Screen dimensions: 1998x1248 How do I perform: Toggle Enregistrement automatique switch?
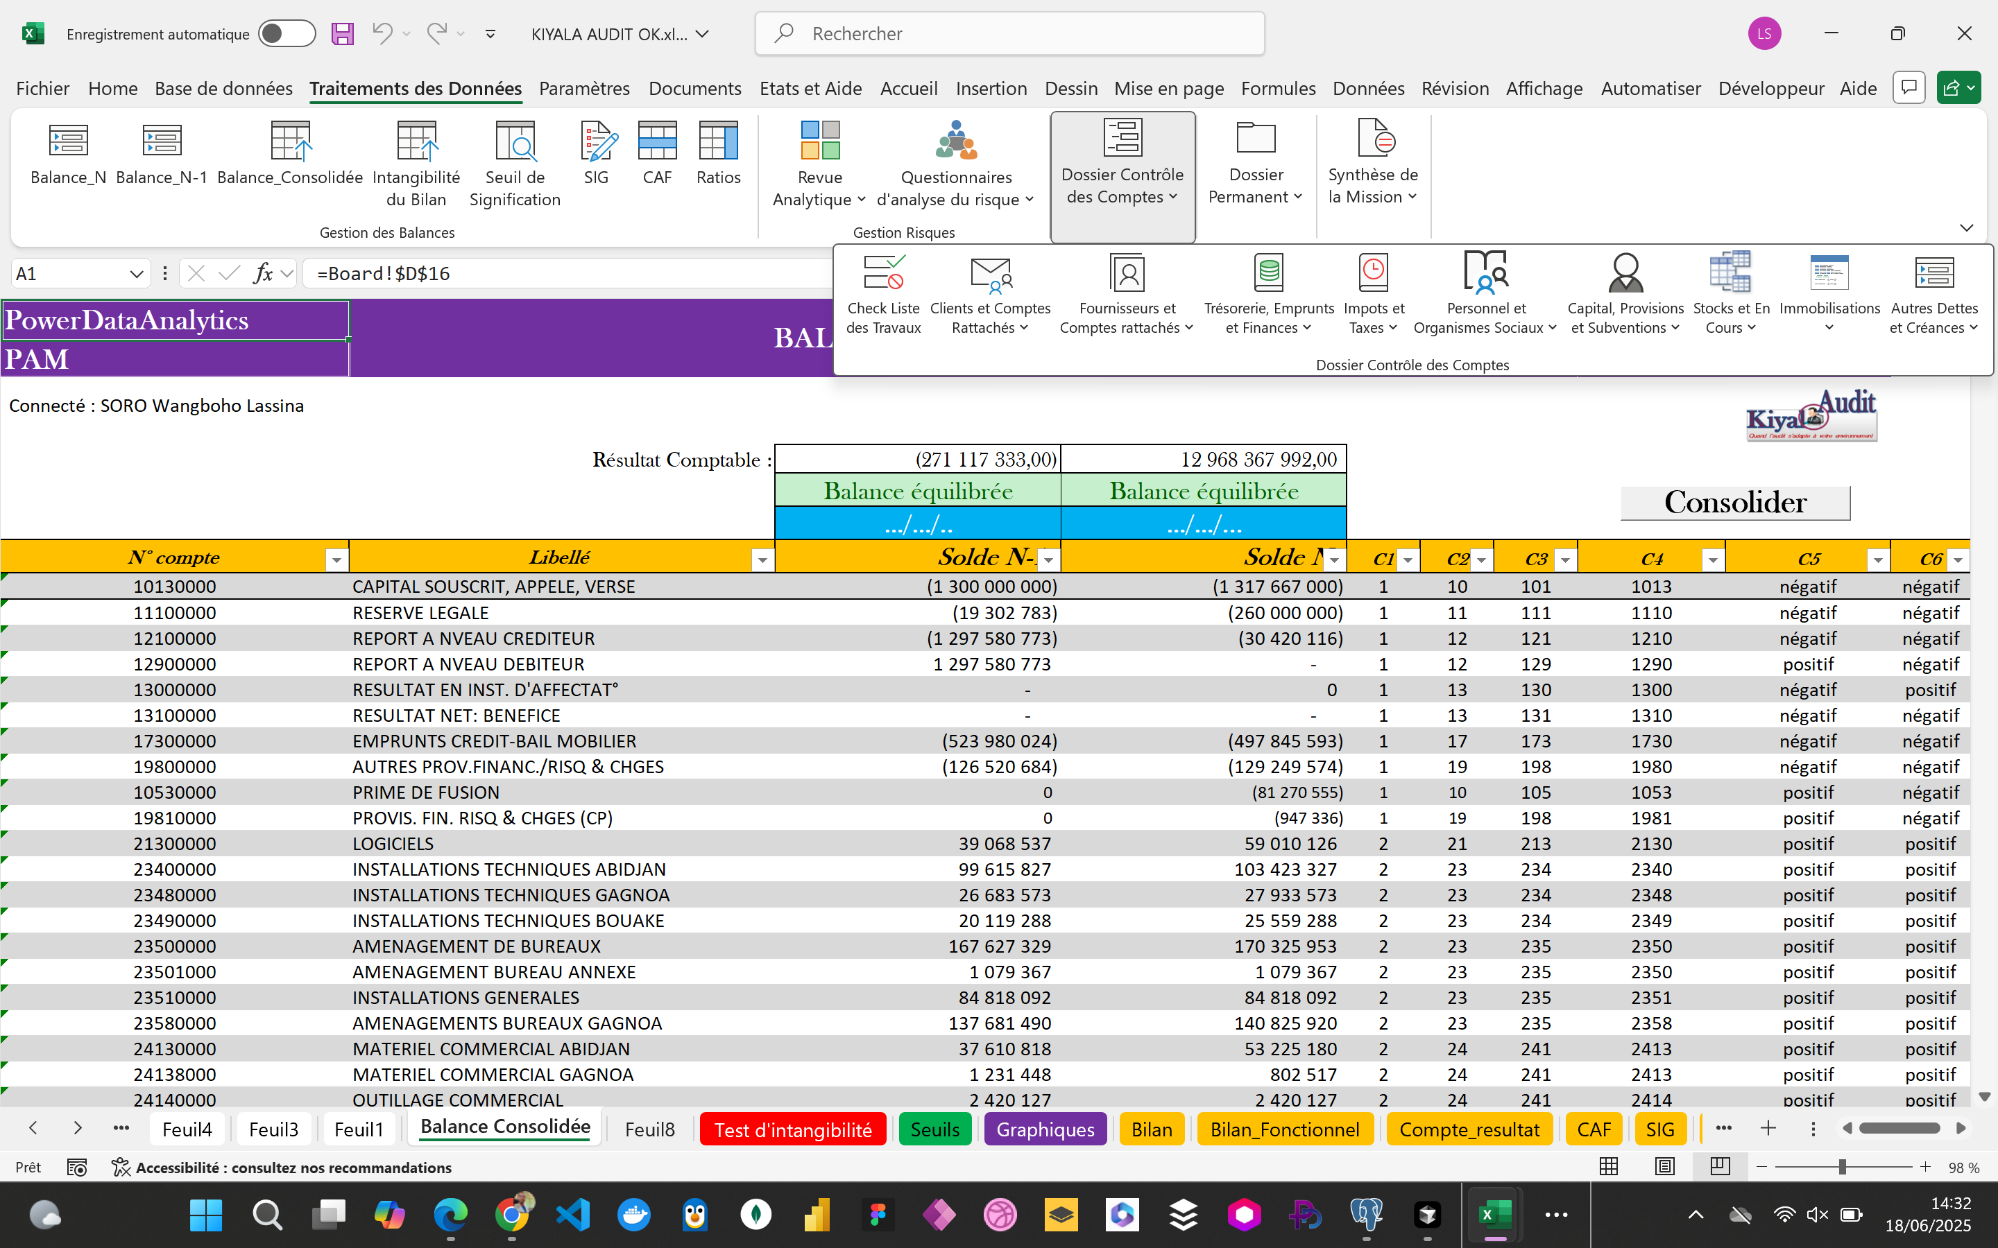[287, 34]
